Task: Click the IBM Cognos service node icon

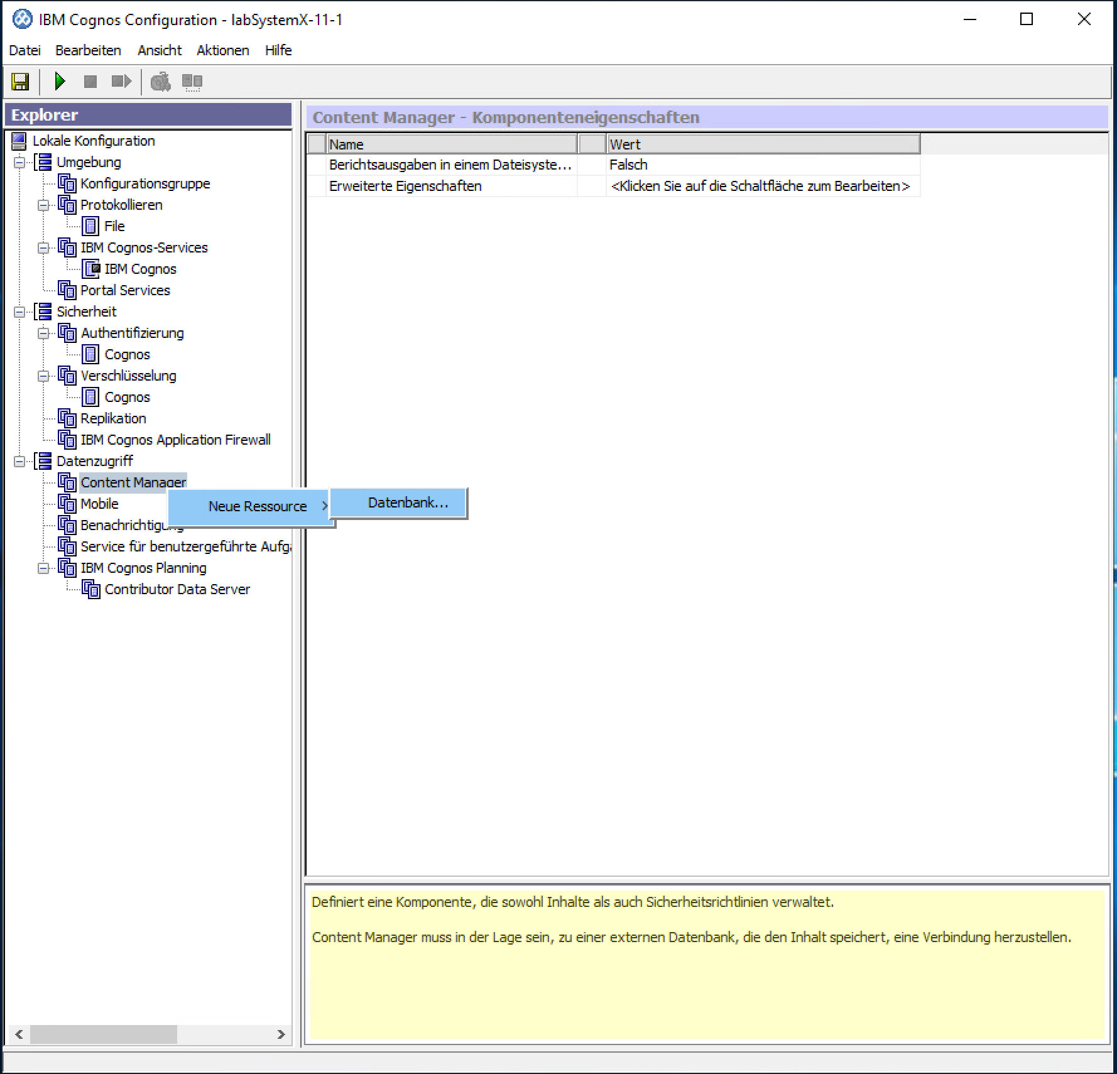Action: tap(90, 269)
